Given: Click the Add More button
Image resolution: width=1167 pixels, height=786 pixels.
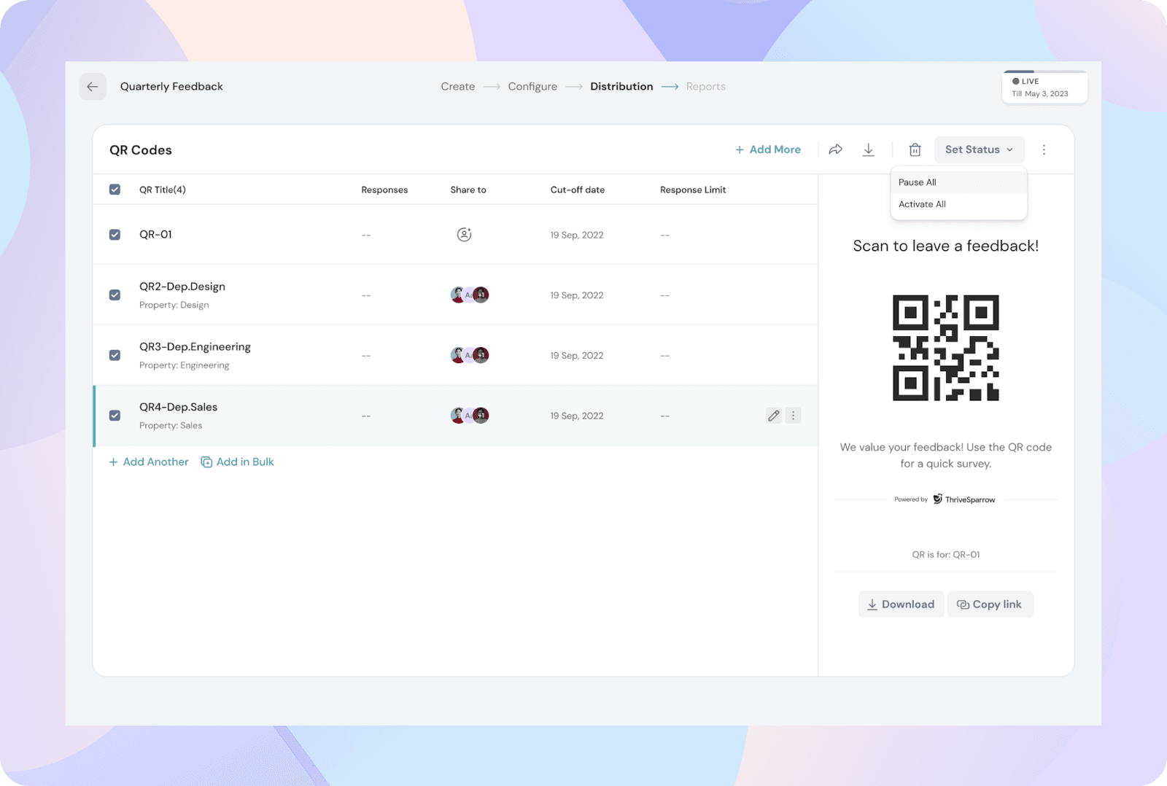Looking at the screenshot, I should (768, 149).
